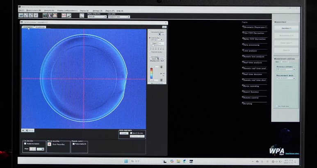Click the red waveform toolbar icon
This screenshot has width=317, height=168.
pyautogui.click(x=64, y=16)
